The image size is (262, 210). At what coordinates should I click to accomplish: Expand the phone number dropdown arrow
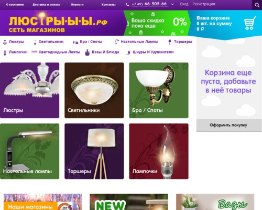(x=172, y=4)
